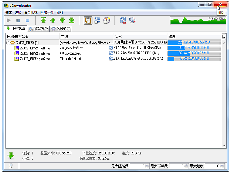Click progress bar showing 87.34 MB/200.95 MB
This screenshot has height=173, width=231.
(x=194, y=53)
